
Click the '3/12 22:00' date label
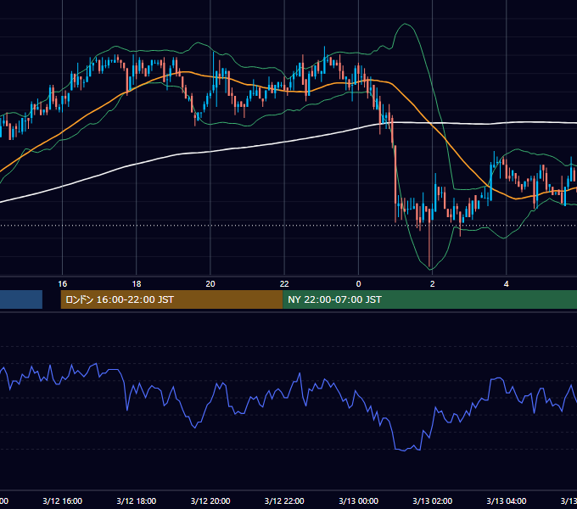[x=284, y=501]
